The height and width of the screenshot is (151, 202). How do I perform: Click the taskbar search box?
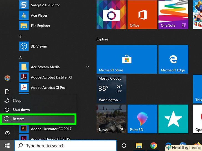(65, 146)
